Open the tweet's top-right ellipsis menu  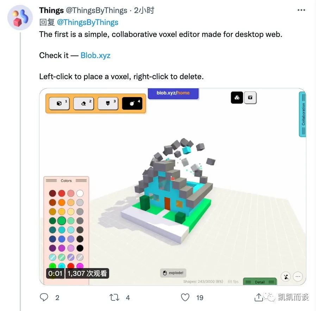(301, 10)
